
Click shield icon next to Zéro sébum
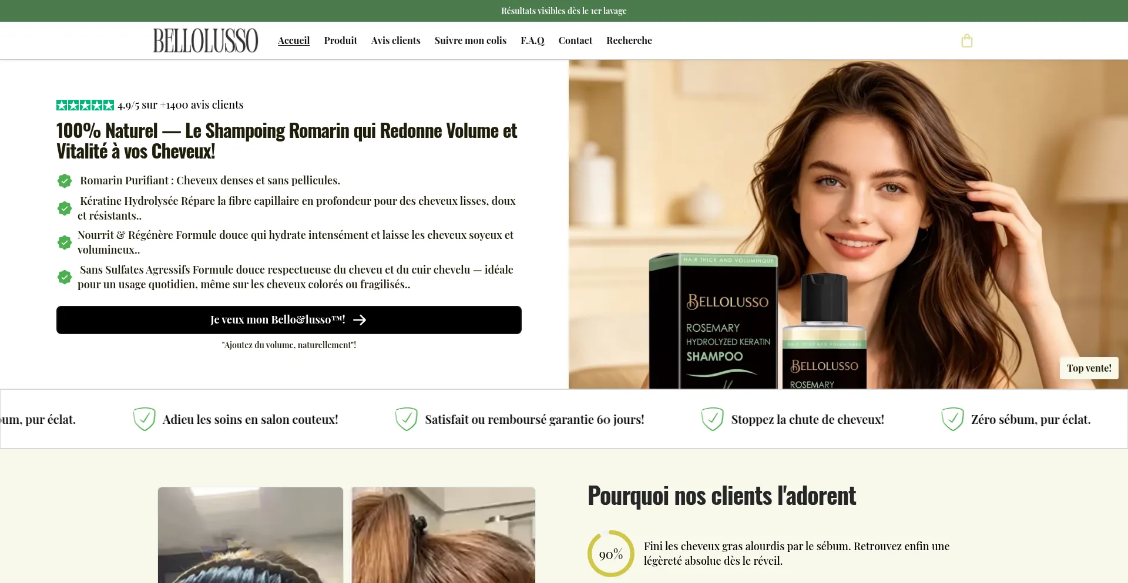(952, 419)
